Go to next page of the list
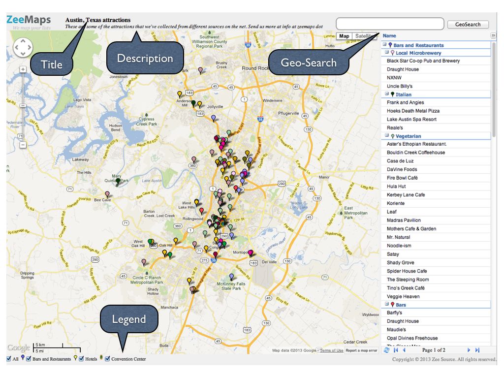Viewport: 504px width, 378px height. 469,350
